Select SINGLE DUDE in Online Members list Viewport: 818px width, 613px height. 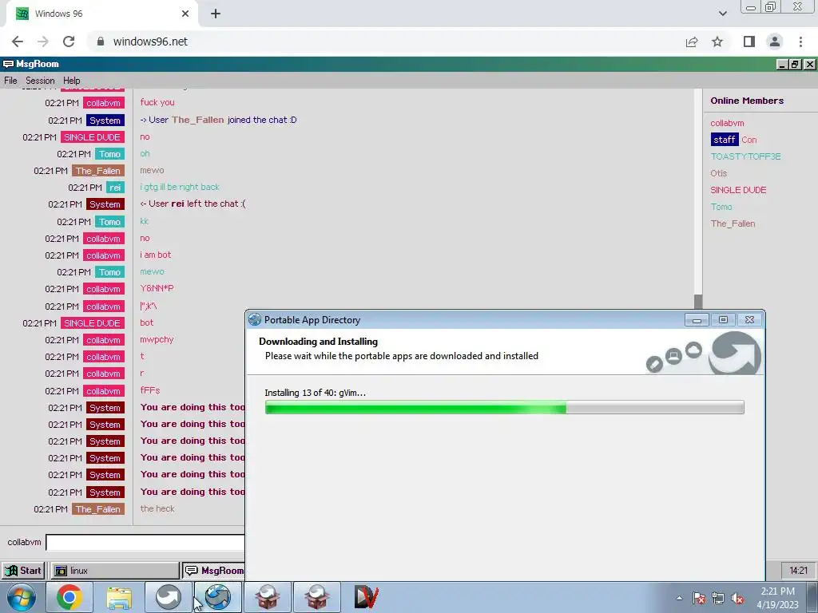pyautogui.click(x=738, y=190)
